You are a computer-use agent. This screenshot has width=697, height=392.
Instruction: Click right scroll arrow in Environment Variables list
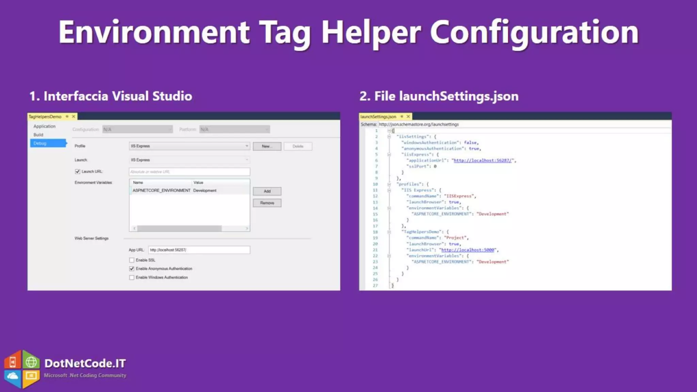pyautogui.click(x=247, y=228)
